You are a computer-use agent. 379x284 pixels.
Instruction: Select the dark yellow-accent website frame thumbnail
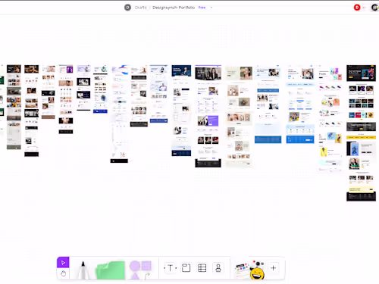point(361,133)
